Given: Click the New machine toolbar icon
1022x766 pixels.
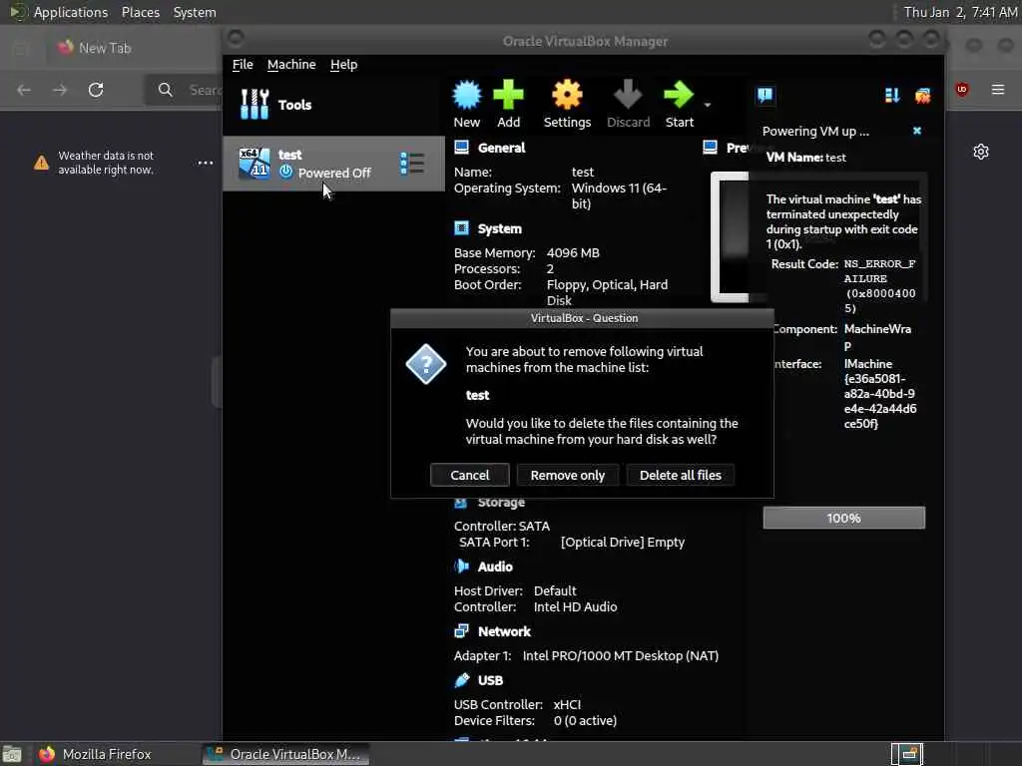Looking at the screenshot, I should point(467,96).
